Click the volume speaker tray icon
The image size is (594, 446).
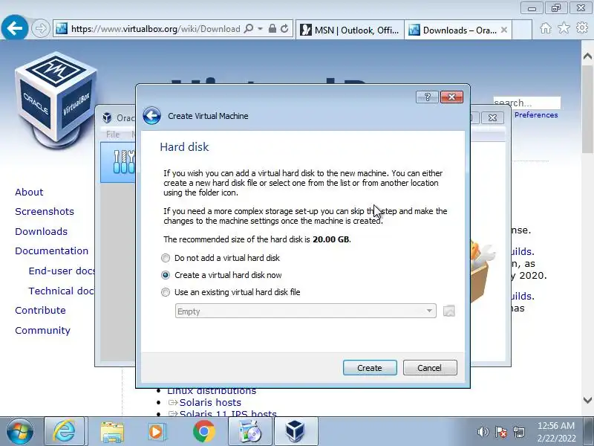483,432
